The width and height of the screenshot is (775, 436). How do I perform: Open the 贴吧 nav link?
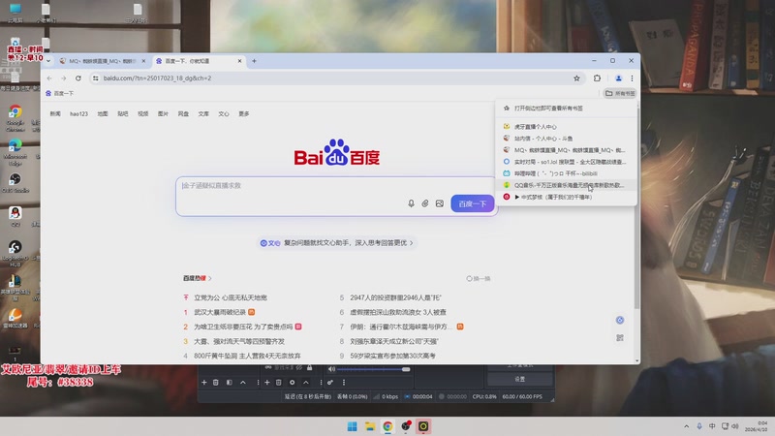pyautogui.click(x=123, y=113)
